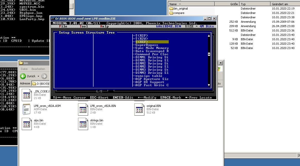The image size is (300, 166).
Task: Click the original.BIN file name
Action: click(154, 106)
